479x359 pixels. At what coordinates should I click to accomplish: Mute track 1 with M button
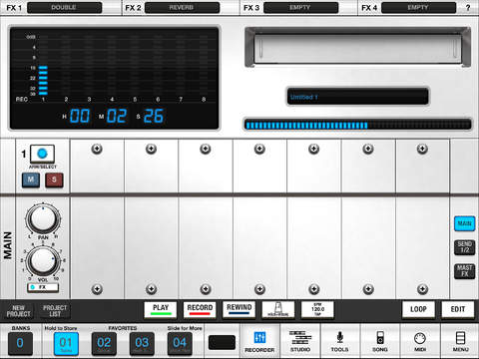click(x=31, y=179)
